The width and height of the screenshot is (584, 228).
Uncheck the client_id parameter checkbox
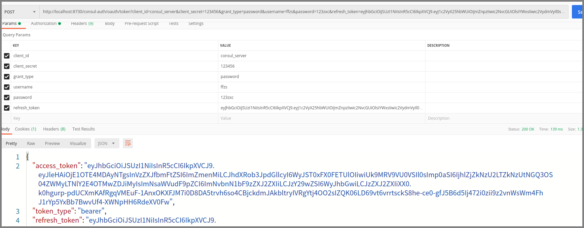7,56
